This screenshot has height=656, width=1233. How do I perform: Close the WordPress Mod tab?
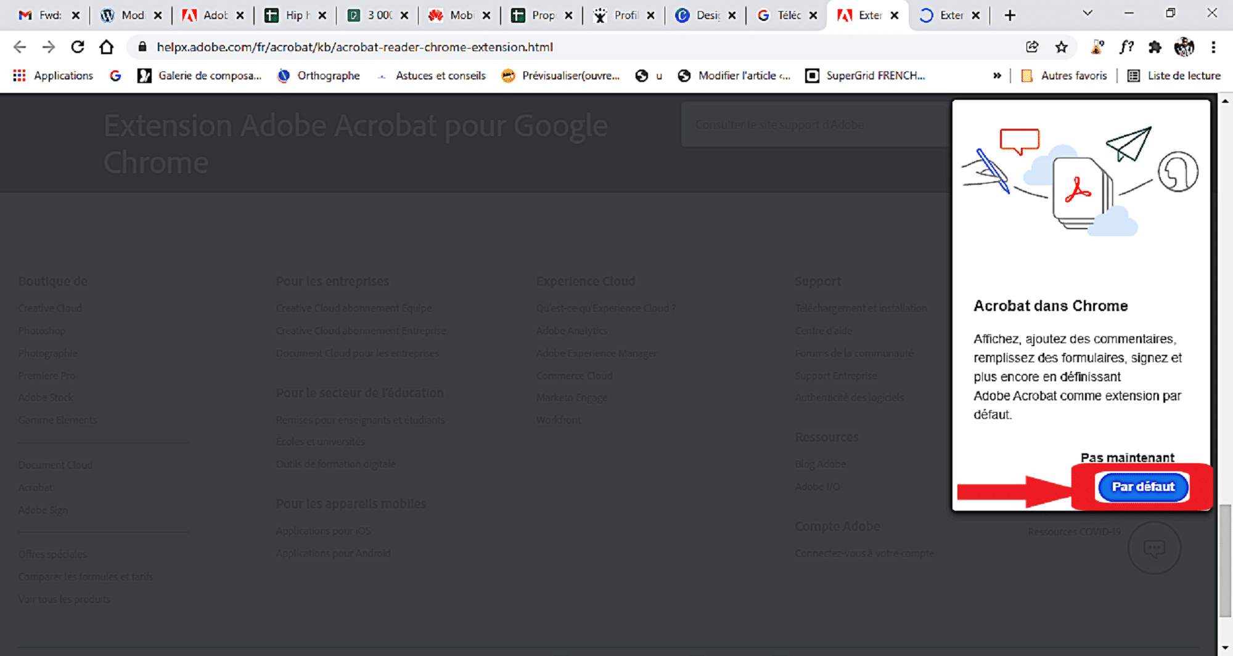pyautogui.click(x=158, y=15)
